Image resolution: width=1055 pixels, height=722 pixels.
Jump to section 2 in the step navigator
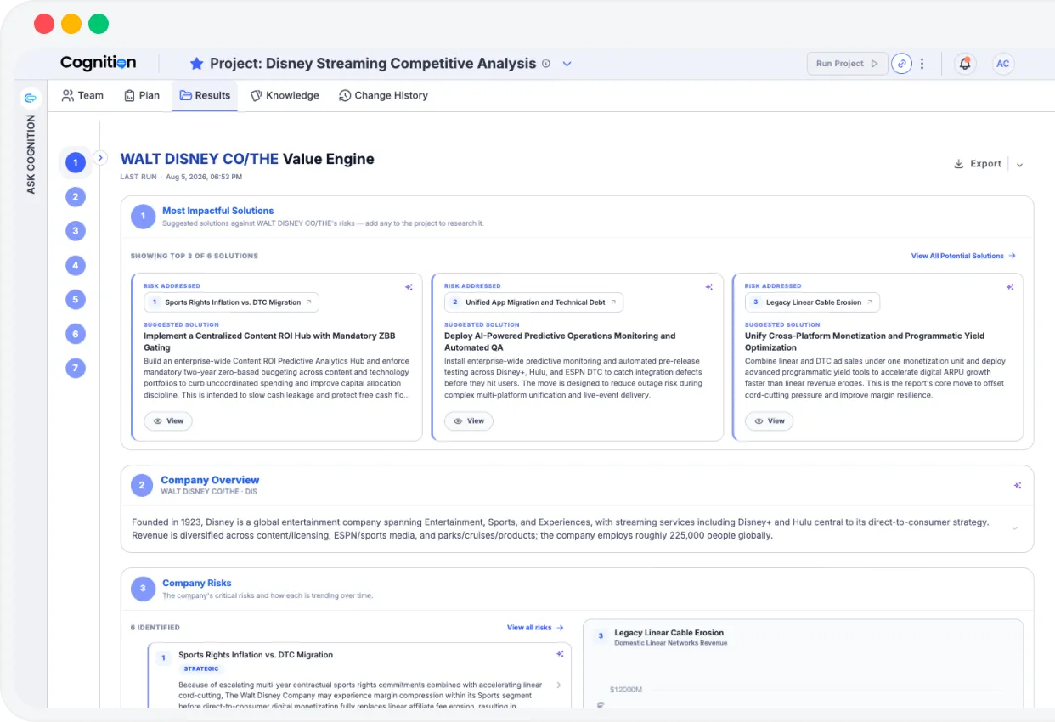pyautogui.click(x=76, y=197)
